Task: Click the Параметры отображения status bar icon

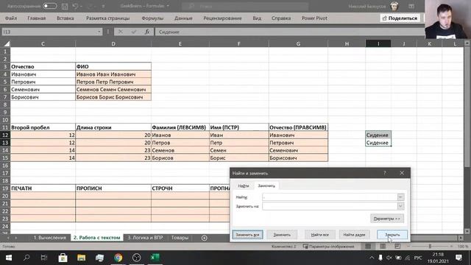Action: coord(329,247)
